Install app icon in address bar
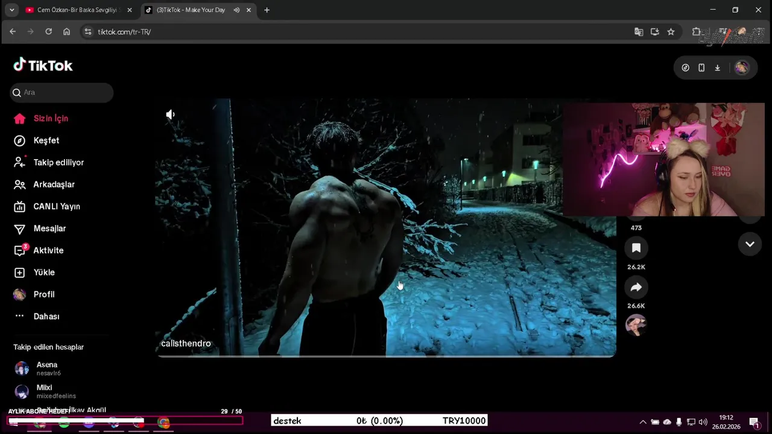Viewport: 772px width, 434px height. (x=655, y=31)
